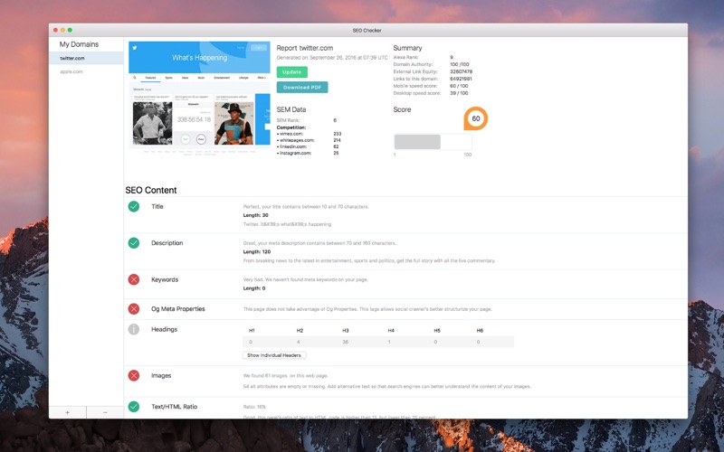
Task: Click the red X icon beside Keywords
Action: [134, 279]
